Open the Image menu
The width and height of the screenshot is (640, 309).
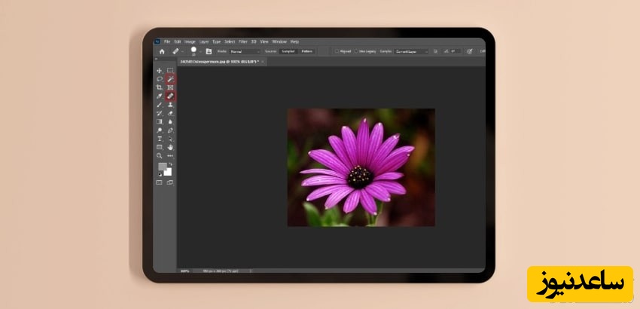(x=190, y=41)
